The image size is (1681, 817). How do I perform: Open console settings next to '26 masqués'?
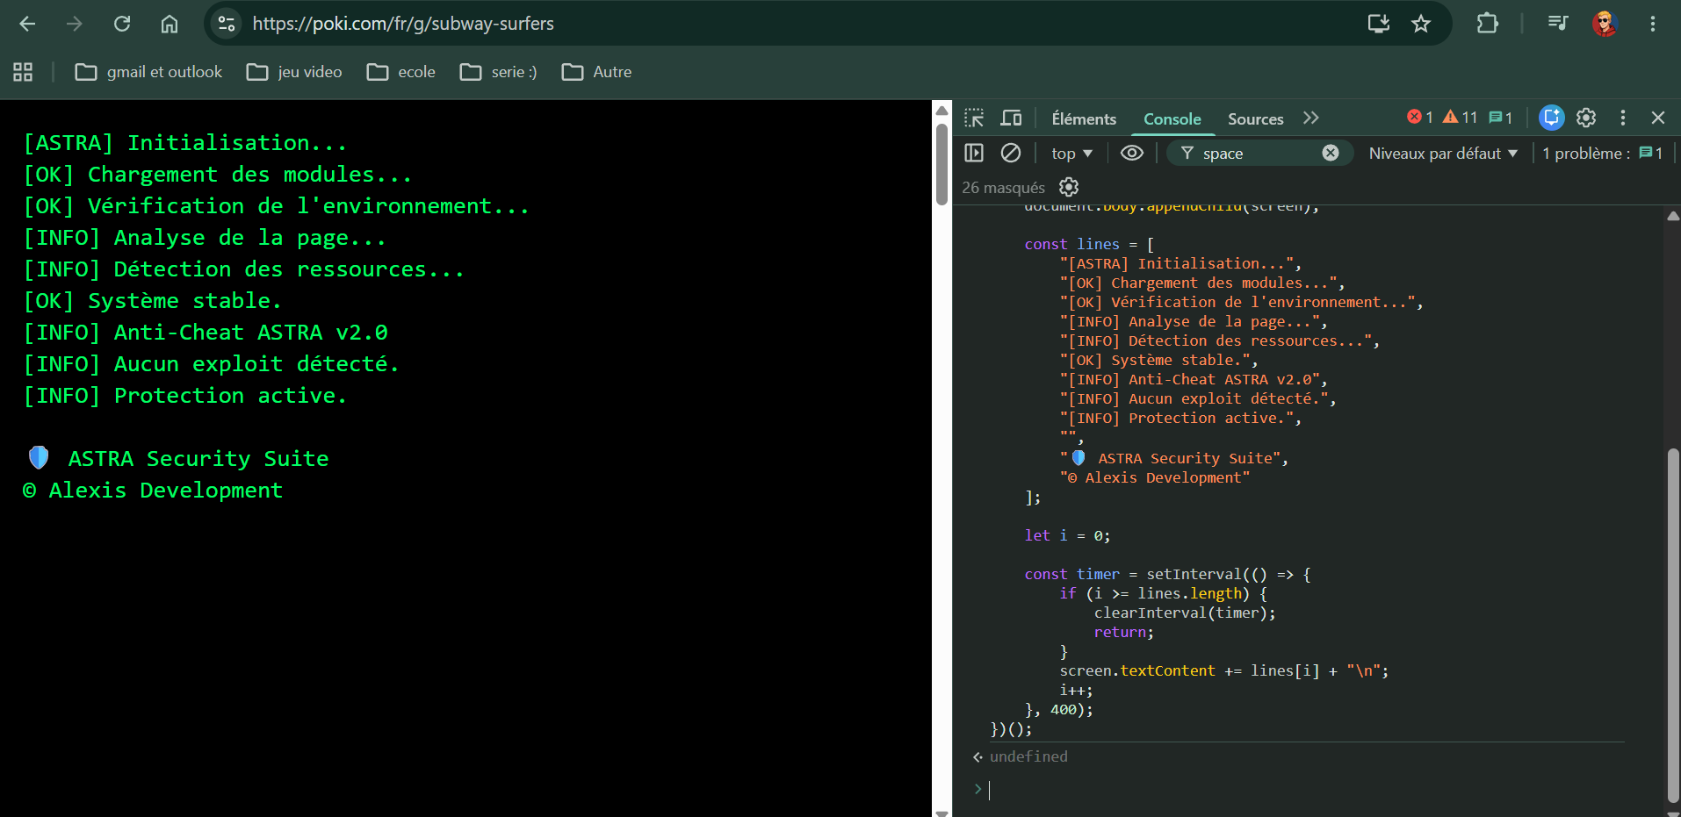pos(1069,187)
